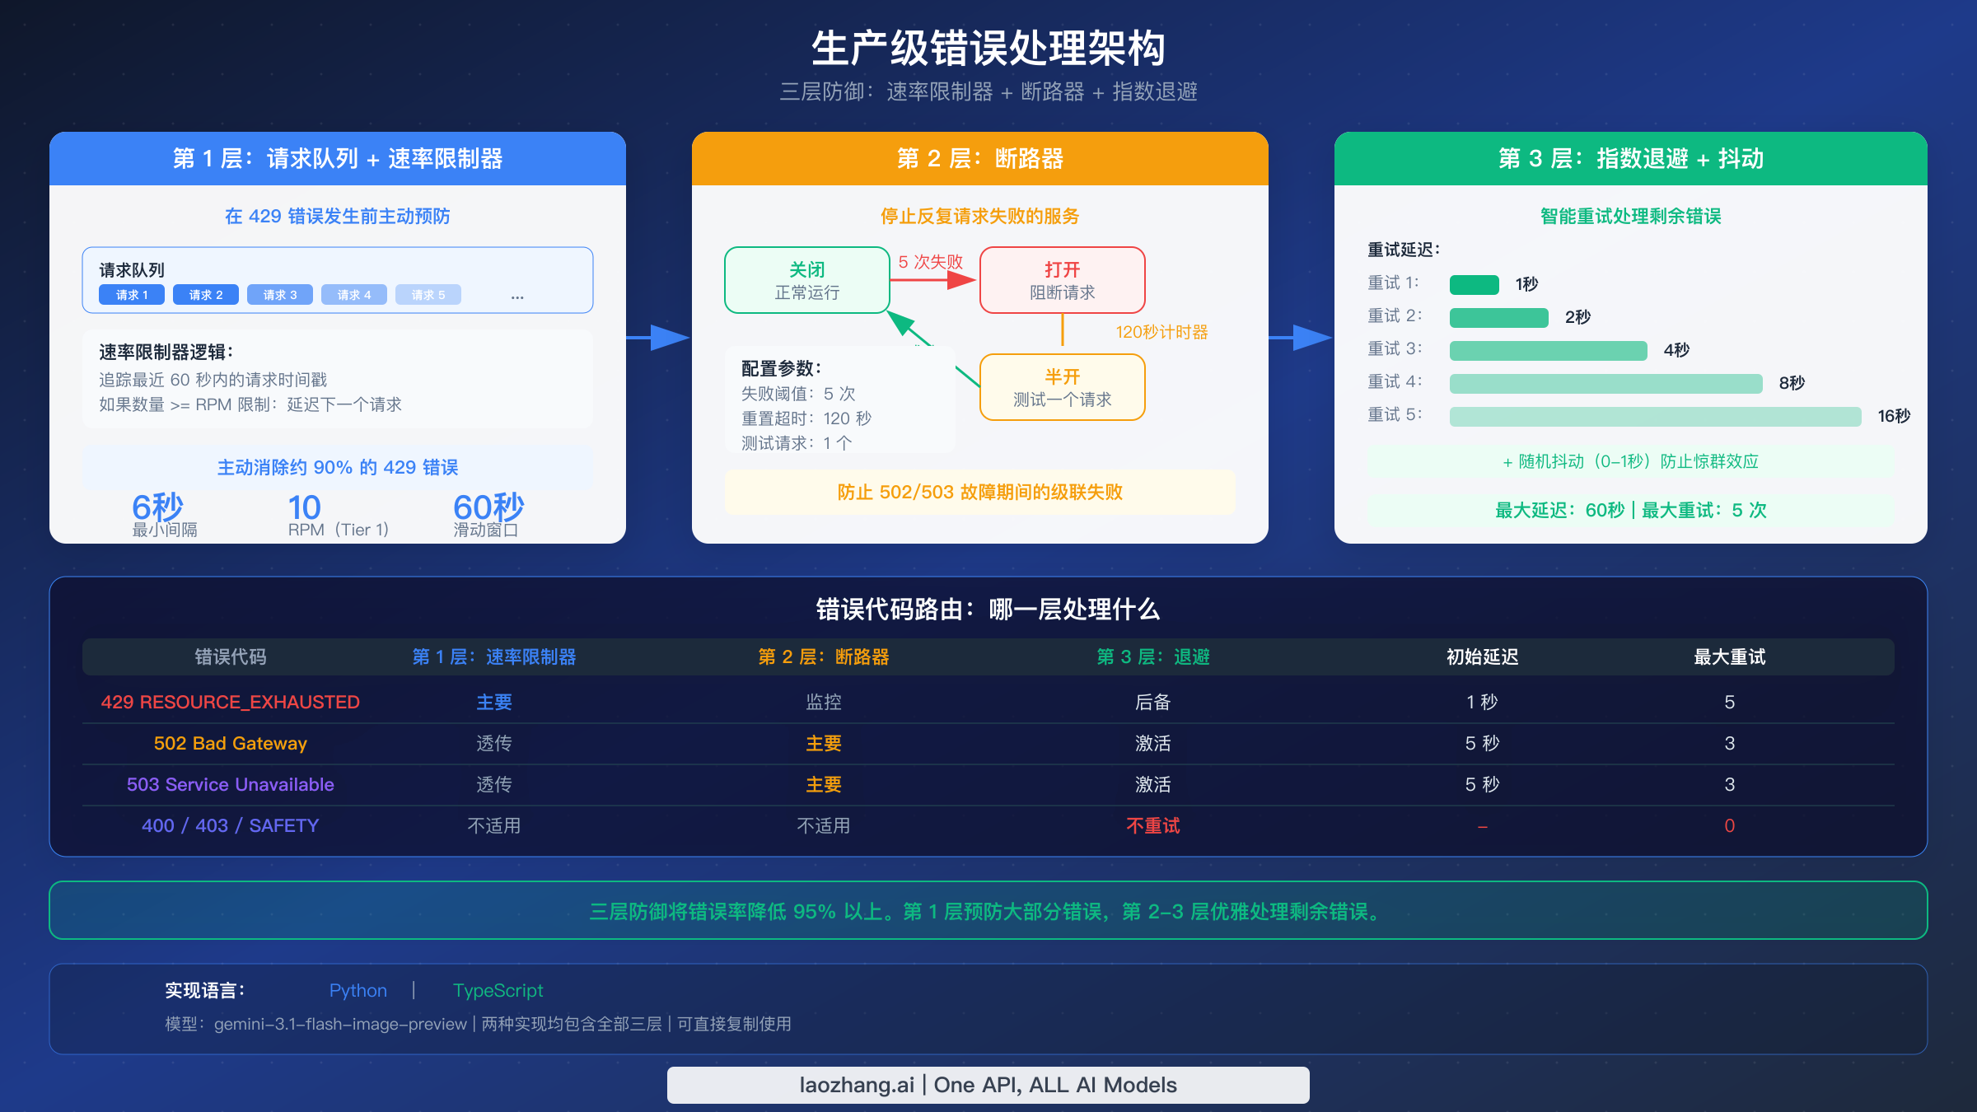
Task: Select the 第 3 层：指数退避 header panel
Action: click(1630, 158)
